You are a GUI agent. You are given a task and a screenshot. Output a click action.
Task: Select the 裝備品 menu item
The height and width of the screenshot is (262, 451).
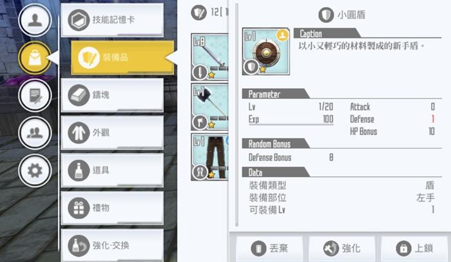pos(122,57)
